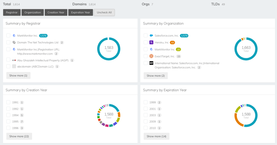Expand organizations with Show more (2)
Image resolution: width=277 pixels, height=145 pixels.
(156, 76)
